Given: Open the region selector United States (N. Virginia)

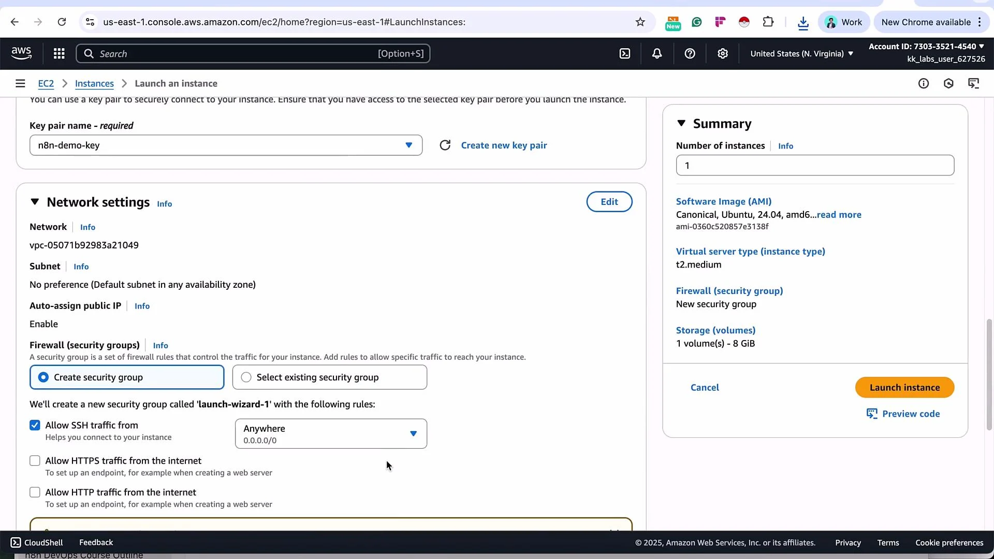Looking at the screenshot, I should tap(801, 53).
